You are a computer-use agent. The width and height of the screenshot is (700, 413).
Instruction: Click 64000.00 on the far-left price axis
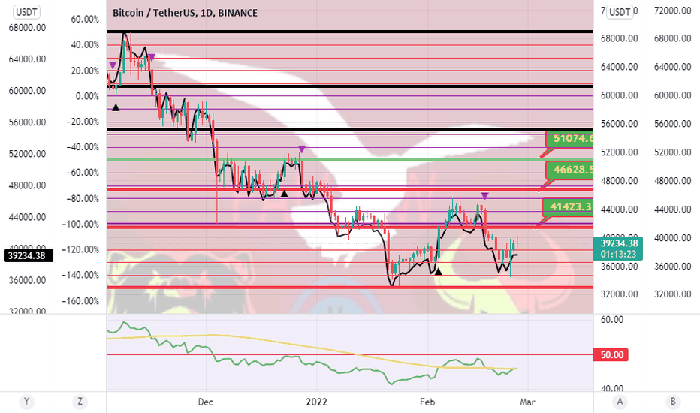pyautogui.click(x=27, y=59)
